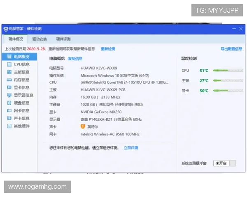The height and width of the screenshot is (197, 247).
Task: Switch to the 硬件评测 tab
Action: coord(63,39)
